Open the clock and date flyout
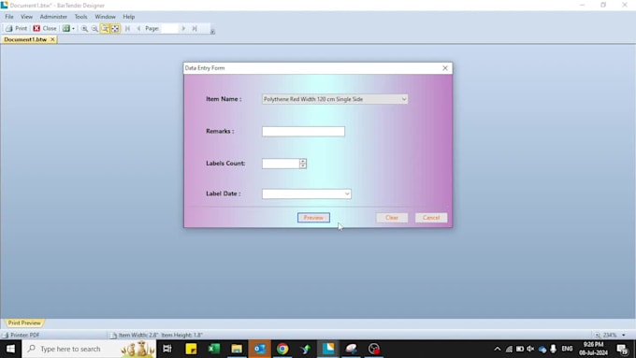The height and width of the screenshot is (358, 636). tap(593, 349)
